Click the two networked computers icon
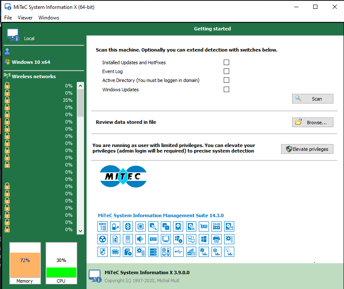The image size is (344, 289). [191, 239]
